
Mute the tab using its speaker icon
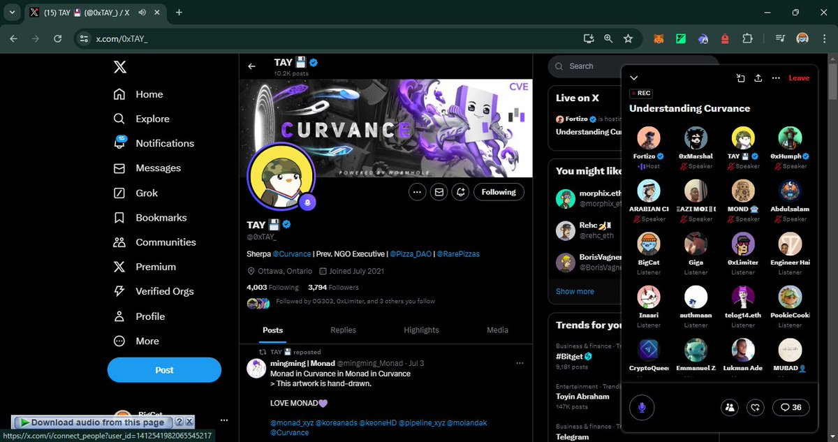click(x=143, y=13)
